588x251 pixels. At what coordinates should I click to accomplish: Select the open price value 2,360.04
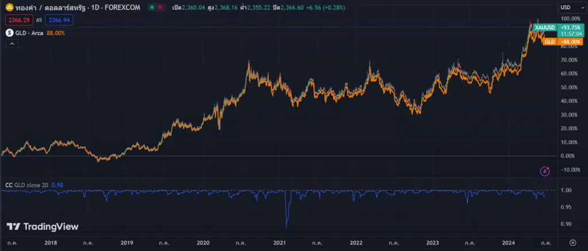point(194,7)
